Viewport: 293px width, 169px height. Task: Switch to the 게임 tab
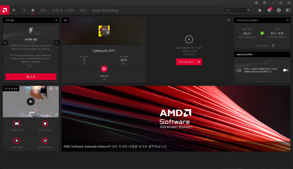point(43,11)
